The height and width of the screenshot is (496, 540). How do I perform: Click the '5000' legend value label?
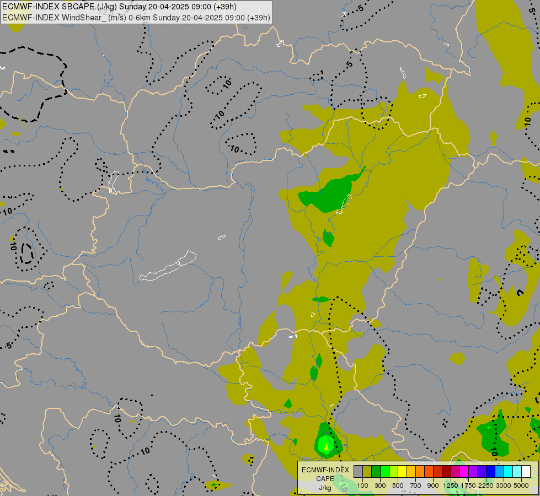point(521,486)
